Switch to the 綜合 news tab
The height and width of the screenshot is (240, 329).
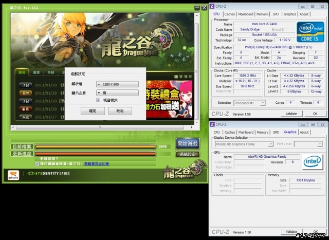pyautogui.click(x=22, y=72)
